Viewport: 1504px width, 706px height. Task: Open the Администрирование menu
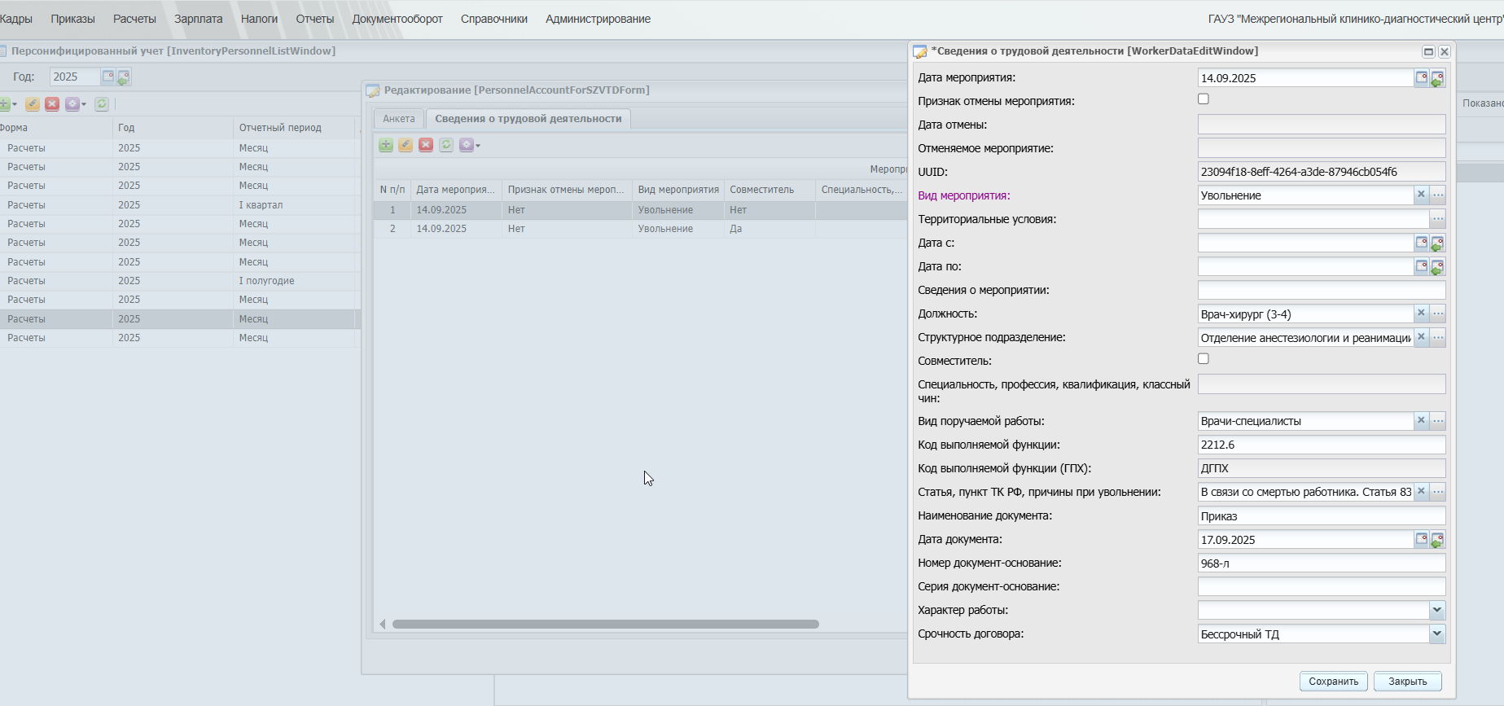(598, 19)
